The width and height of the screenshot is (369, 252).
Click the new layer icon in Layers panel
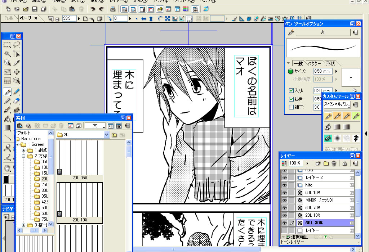[318, 163]
